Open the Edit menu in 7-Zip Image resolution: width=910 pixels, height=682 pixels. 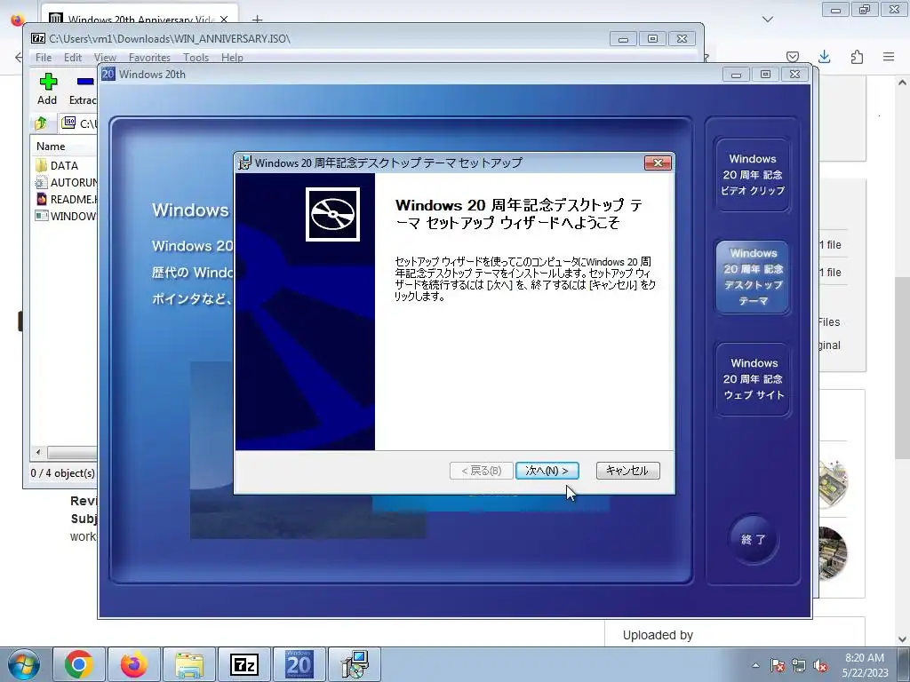coord(73,58)
